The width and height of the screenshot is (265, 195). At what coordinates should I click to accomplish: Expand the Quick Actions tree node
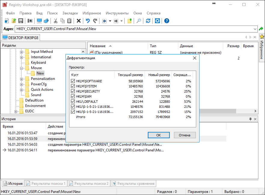(x=21, y=90)
